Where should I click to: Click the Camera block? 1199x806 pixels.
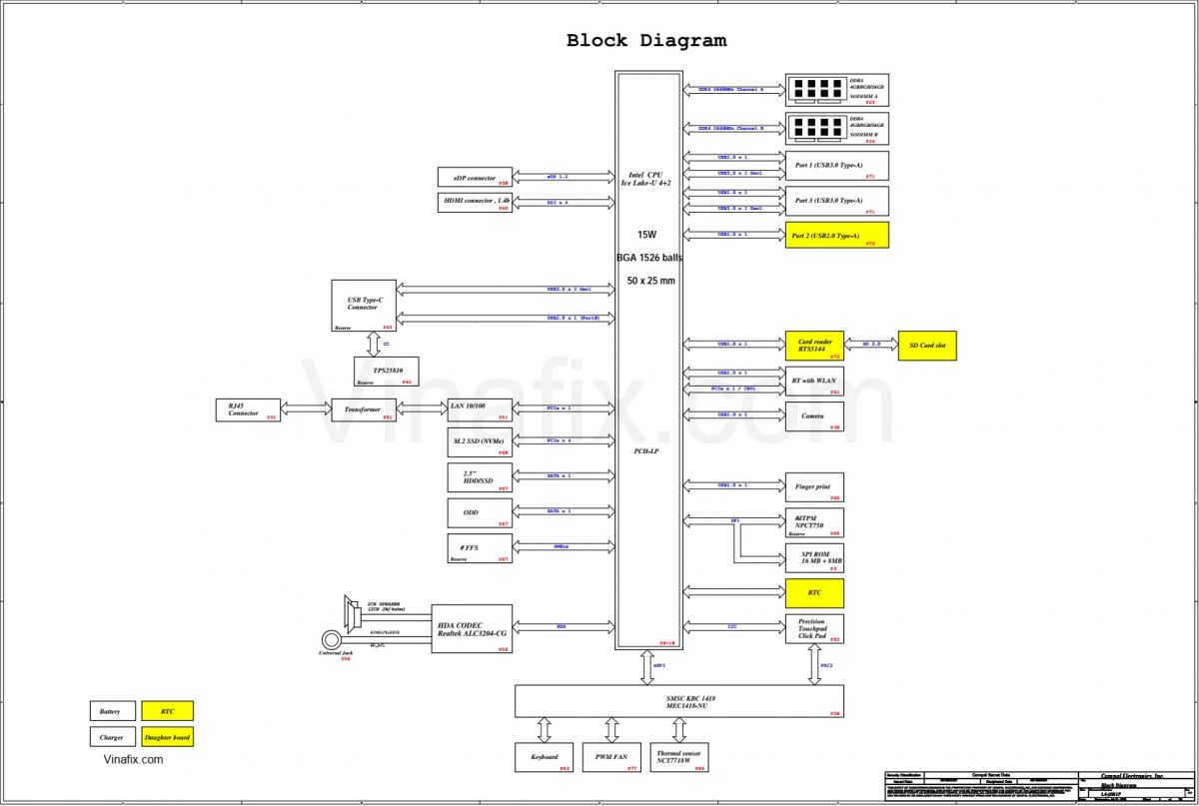(x=814, y=416)
